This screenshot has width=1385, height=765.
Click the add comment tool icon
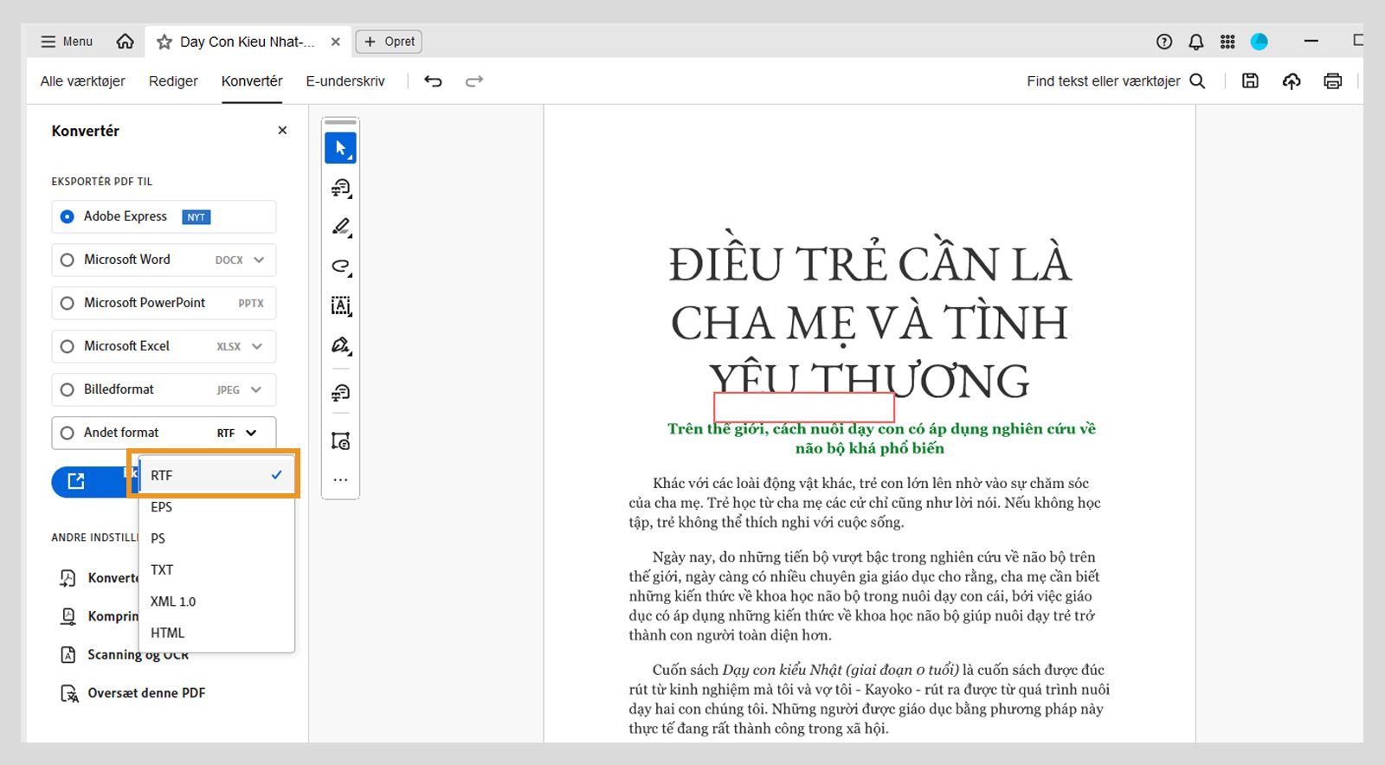[340, 188]
